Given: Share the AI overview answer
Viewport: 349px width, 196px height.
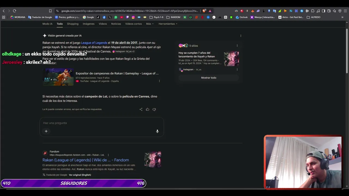Looking at the screenshot, I should tap(141, 109).
